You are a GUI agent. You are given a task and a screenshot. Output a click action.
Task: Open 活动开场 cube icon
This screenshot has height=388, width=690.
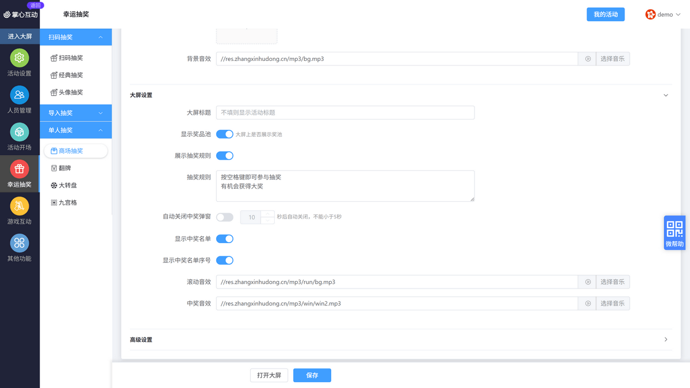click(20, 132)
